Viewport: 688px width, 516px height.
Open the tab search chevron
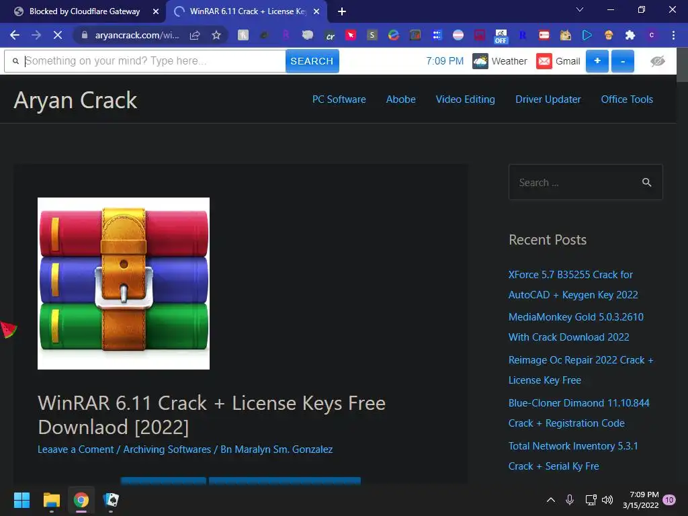click(580, 9)
